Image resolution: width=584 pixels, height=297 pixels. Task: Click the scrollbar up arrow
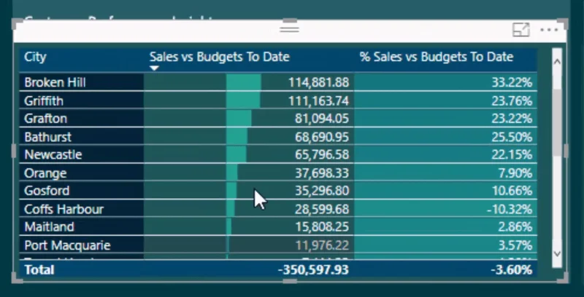point(557,62)
